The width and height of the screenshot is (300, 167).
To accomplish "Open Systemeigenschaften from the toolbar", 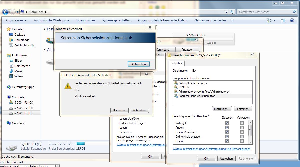I will (116, 20).
